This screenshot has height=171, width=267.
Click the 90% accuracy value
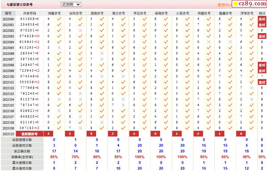coord(247,157)
